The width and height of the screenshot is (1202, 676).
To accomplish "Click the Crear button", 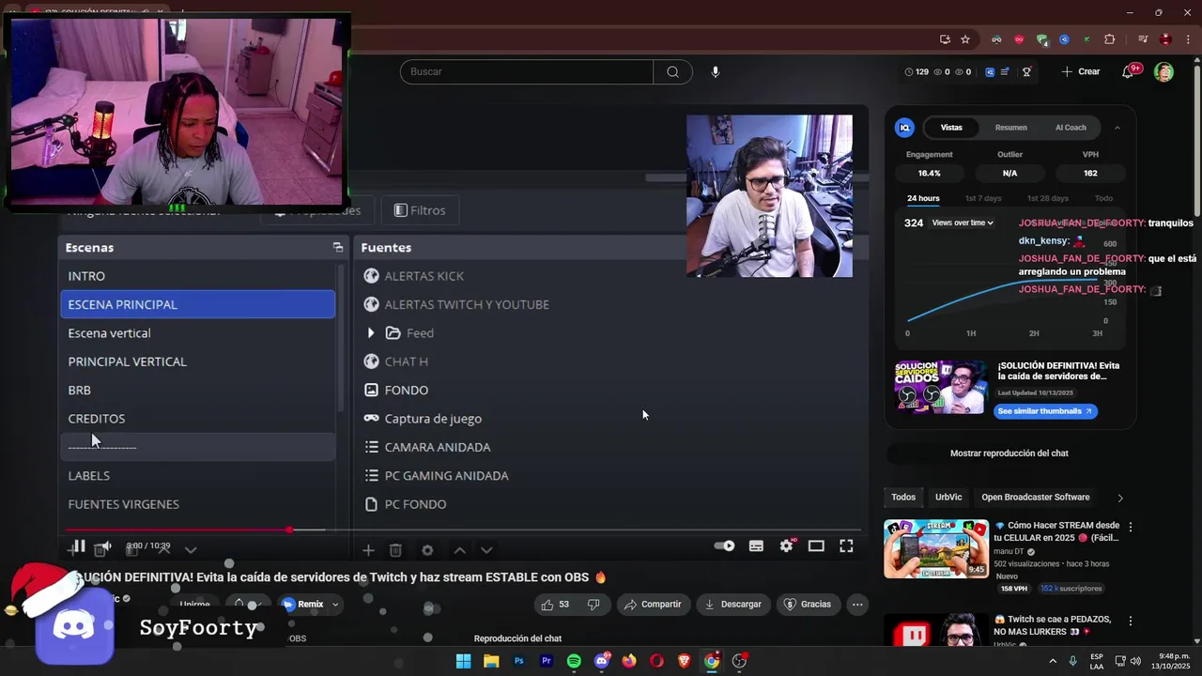I will click(x=1080, y=71).
